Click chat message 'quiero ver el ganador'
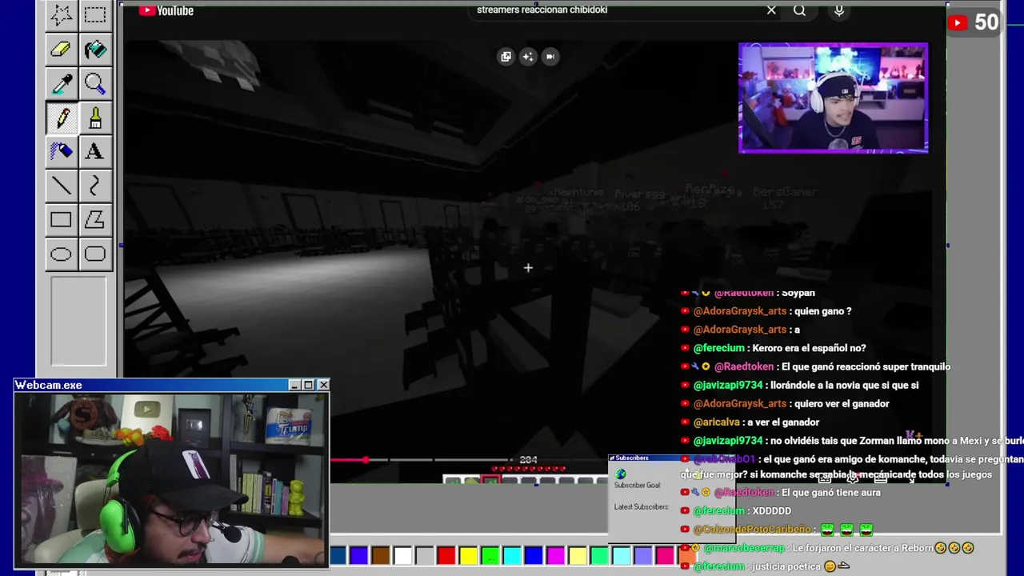The image size is (1024, 576). (x=842, y=404)
